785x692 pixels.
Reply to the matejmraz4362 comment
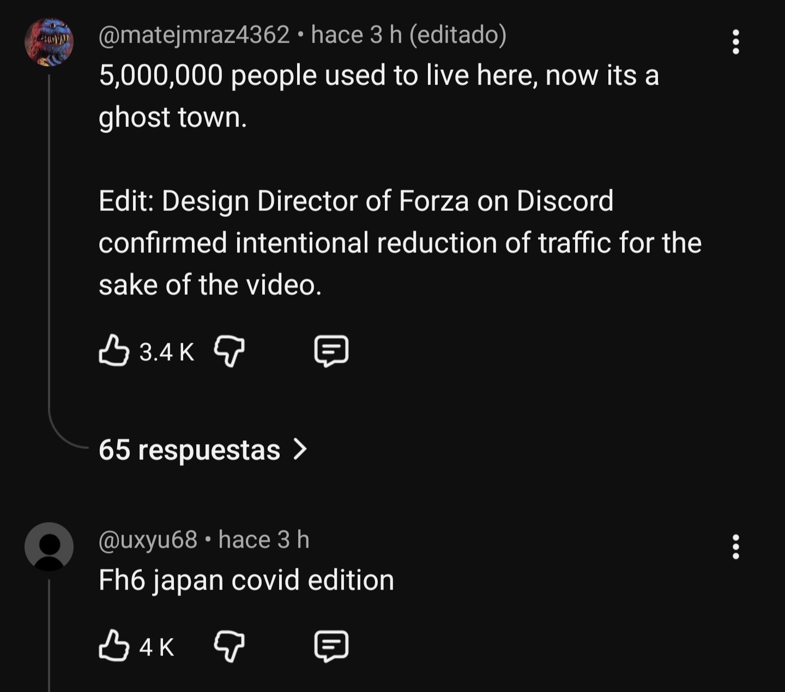(x=331, y=351)
